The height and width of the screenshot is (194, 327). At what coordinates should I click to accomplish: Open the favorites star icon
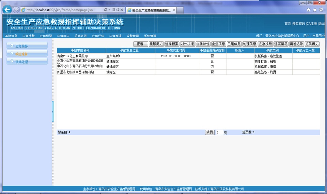(315, 10)
